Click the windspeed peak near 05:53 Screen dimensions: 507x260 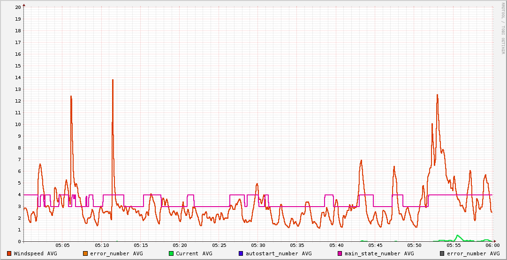[437, 95]
